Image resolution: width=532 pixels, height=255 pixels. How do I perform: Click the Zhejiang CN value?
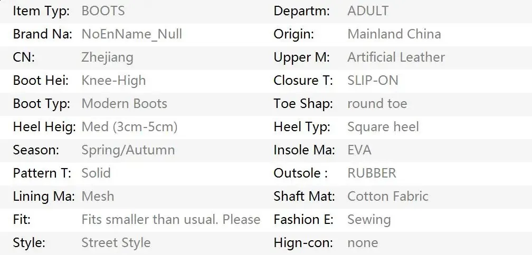[x=107, y=57]
